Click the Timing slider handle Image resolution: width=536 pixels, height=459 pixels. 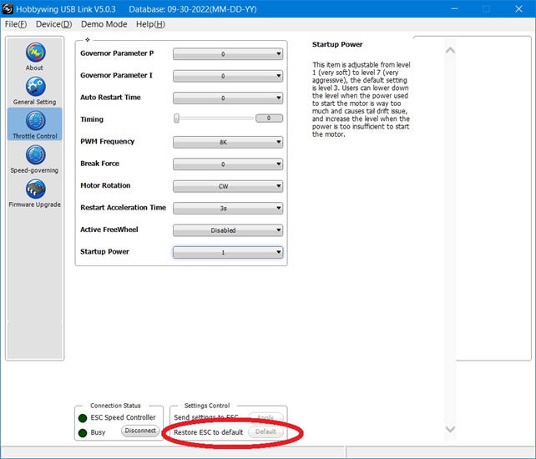coord(177,119)
